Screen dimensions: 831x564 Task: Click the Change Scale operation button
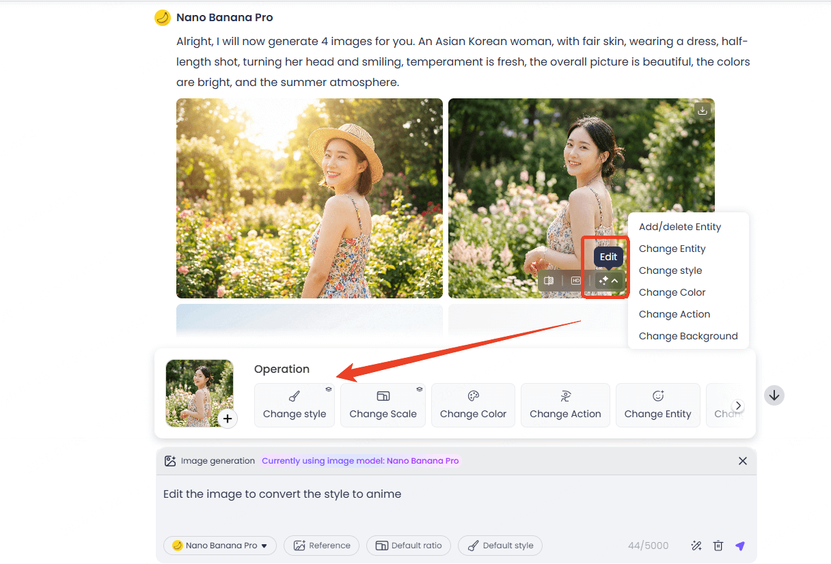(x=383, y=406)
